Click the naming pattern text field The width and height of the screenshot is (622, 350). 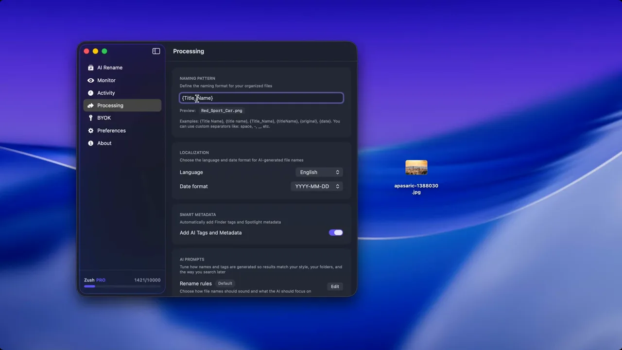[x=261, y=98]
